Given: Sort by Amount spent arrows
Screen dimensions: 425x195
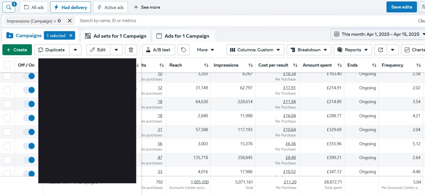Looking at the screenshot, I should click(339, 65).
